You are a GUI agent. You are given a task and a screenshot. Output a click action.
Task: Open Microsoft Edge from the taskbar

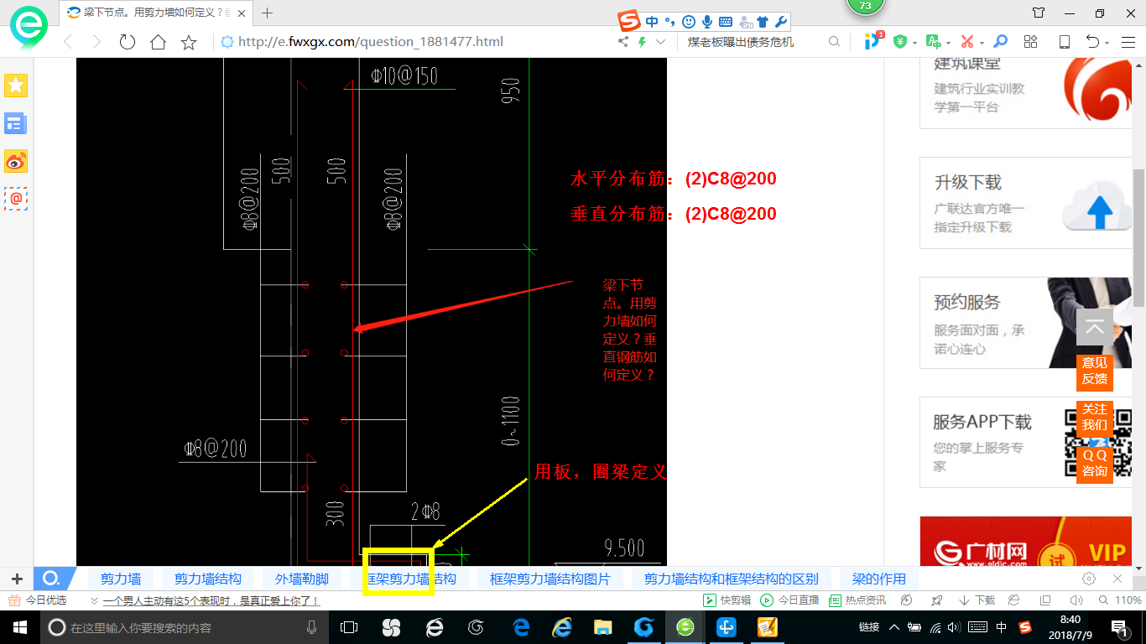[x=521, y=626]
